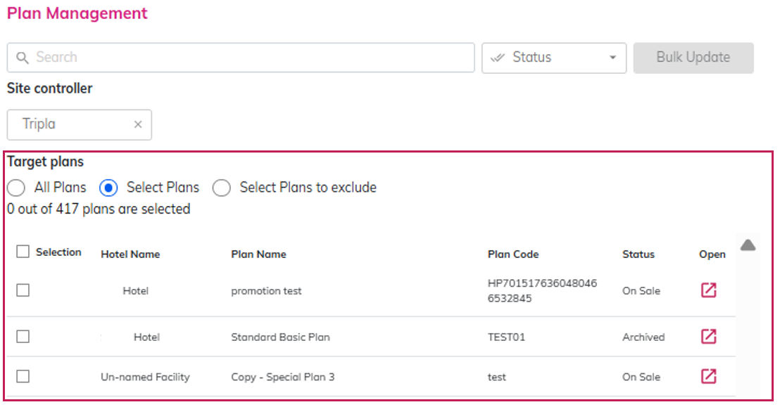Screen dimensions: 780x407
Task: Expand the Status dropdown arrow
Action: coord(612,58)
